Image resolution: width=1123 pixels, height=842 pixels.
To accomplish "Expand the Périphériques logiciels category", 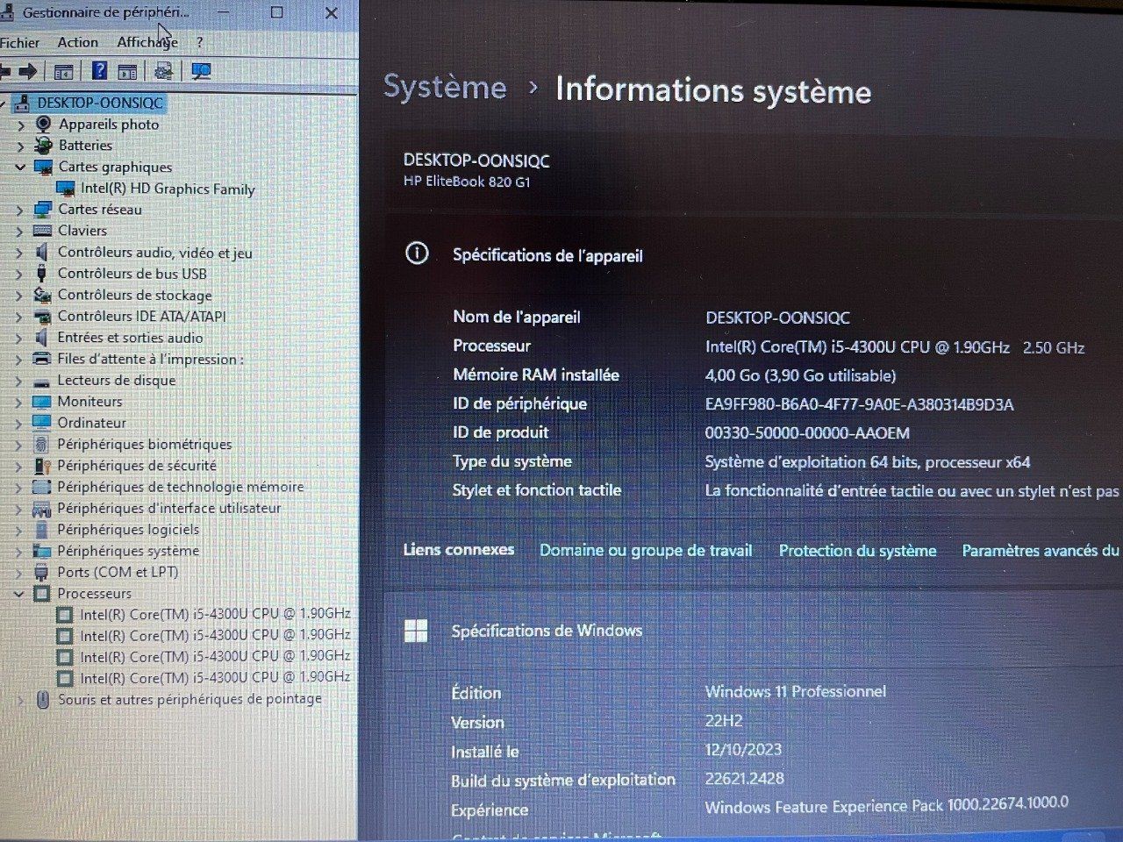I will [19, 530].
